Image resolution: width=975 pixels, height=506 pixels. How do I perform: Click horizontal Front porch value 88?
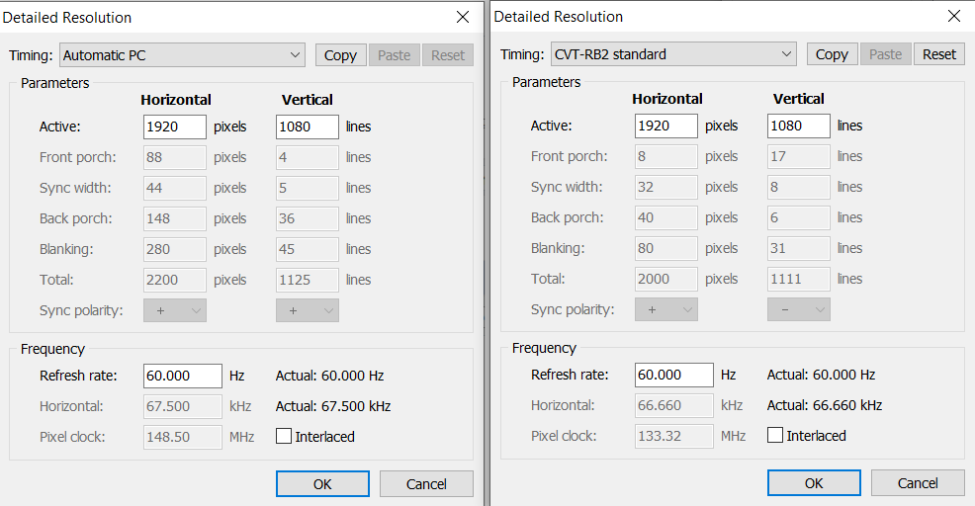coord(175,157)
